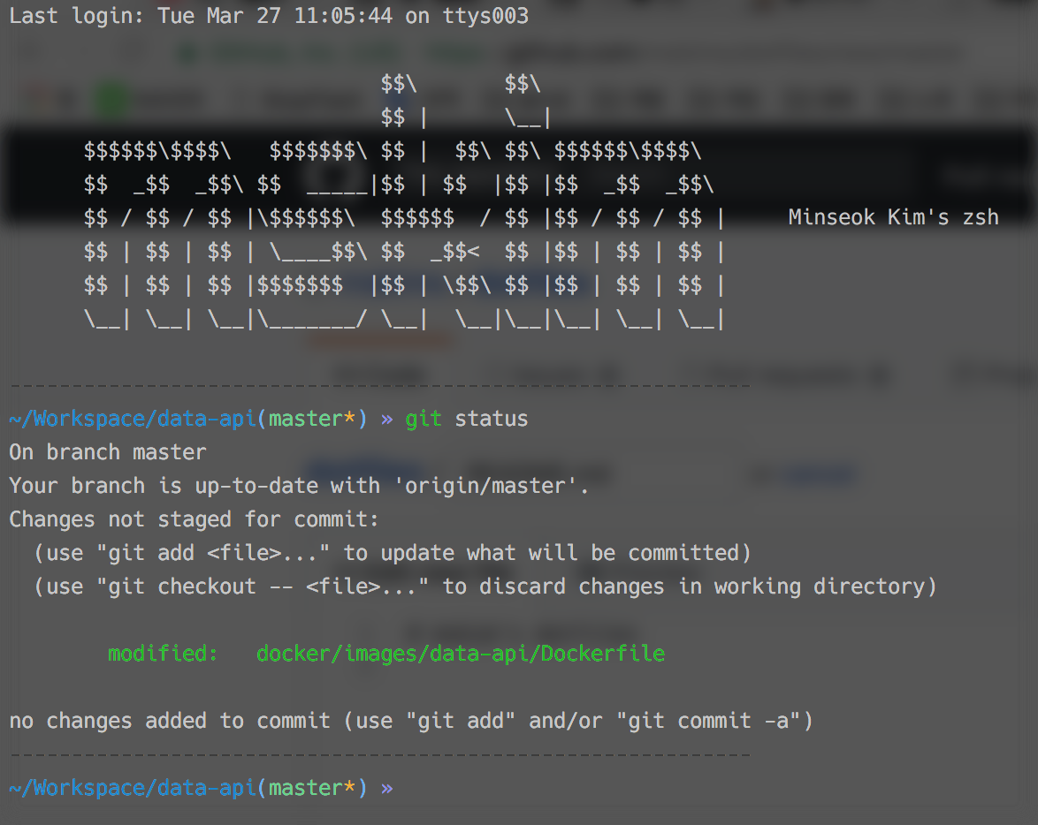Click the 'On branch master' line

point(108,452)
